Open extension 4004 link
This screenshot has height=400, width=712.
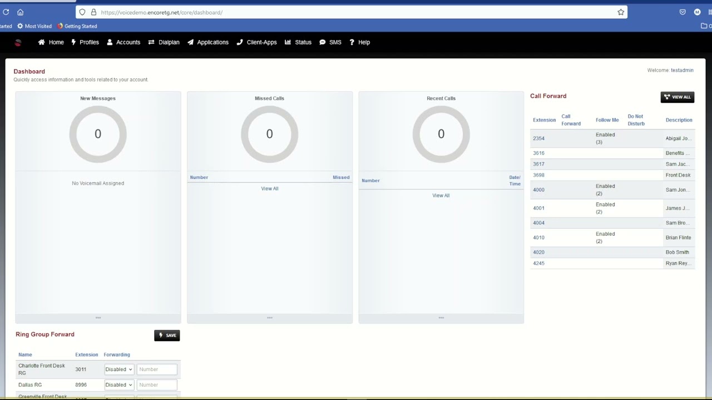point(538,223)
